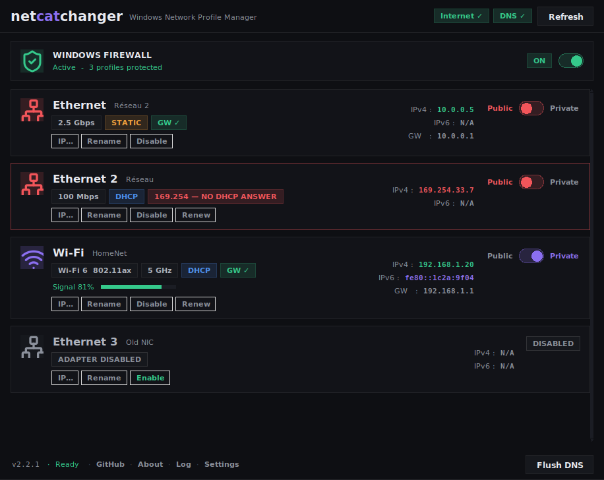Switch Wi-Fi profile toggle to Public
This screenshot has height=480, width=604.
[531, 256]
